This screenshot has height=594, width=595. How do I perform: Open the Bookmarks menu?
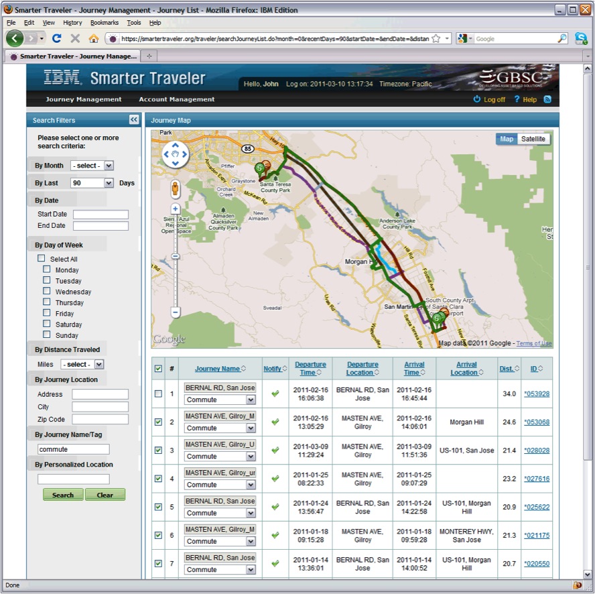click(104, 23)
